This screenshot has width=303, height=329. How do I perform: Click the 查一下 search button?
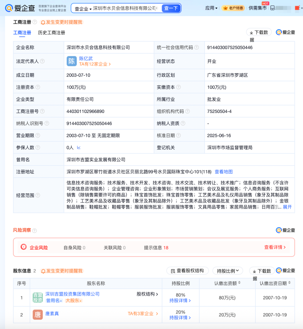pos(171,8)
